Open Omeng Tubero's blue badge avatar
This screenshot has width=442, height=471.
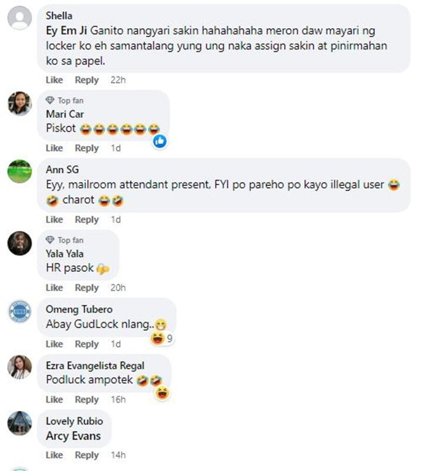pos(19,311)
